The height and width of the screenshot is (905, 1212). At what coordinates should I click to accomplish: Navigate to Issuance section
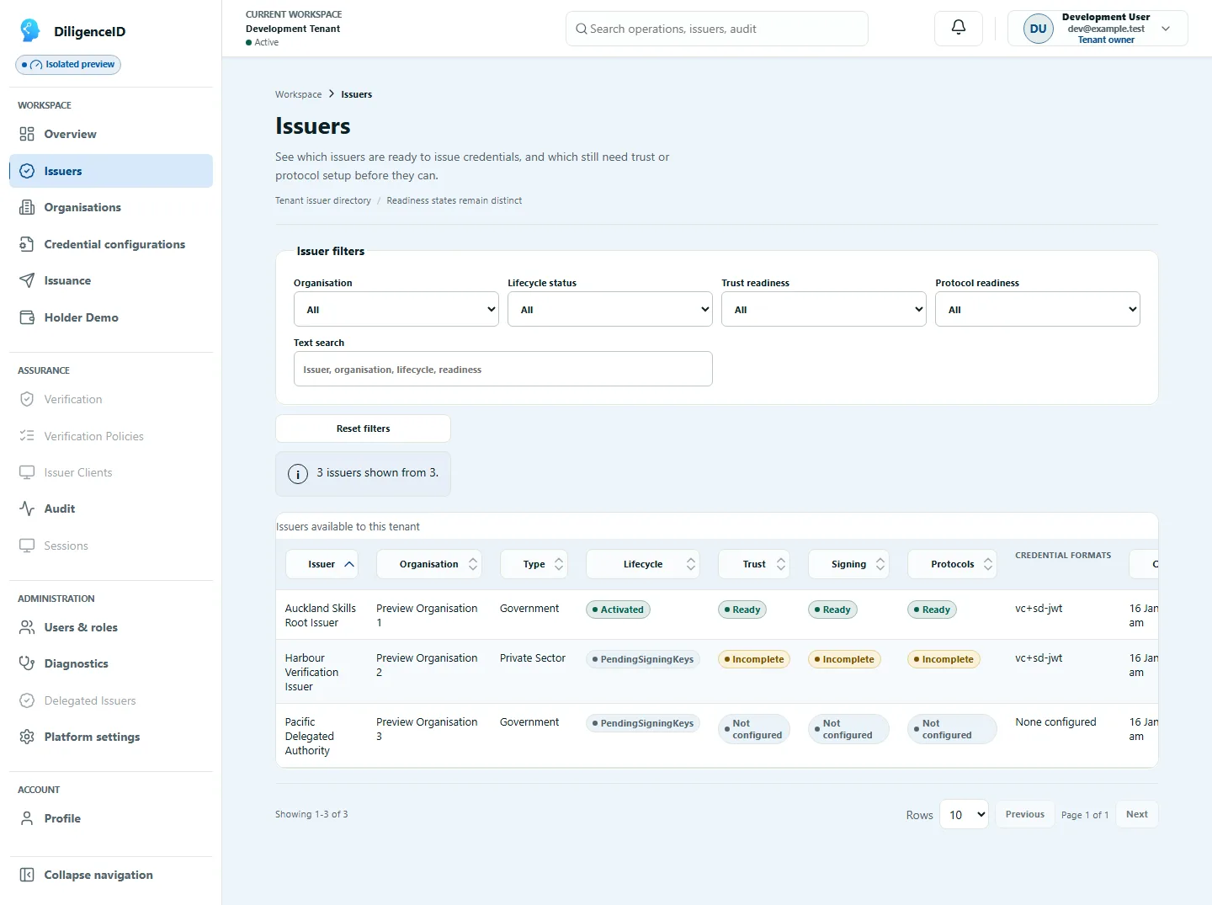click(x=111, y=280)
